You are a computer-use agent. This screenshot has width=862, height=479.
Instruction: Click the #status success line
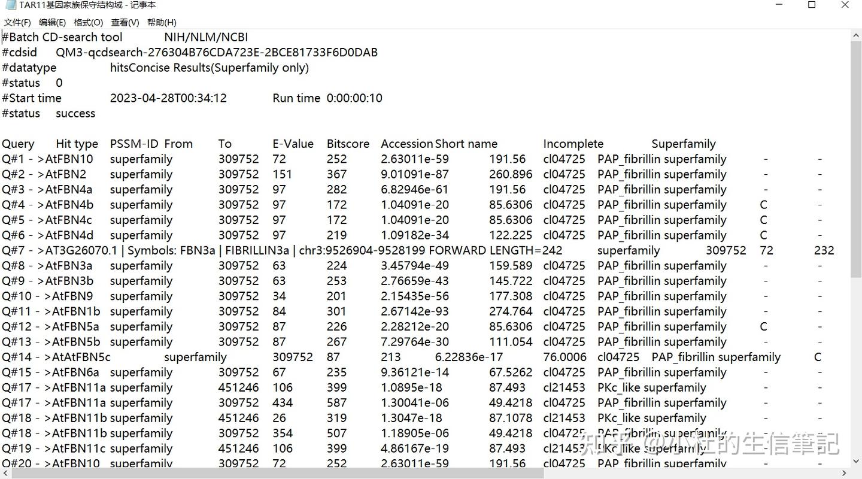(x=48, y=113)
